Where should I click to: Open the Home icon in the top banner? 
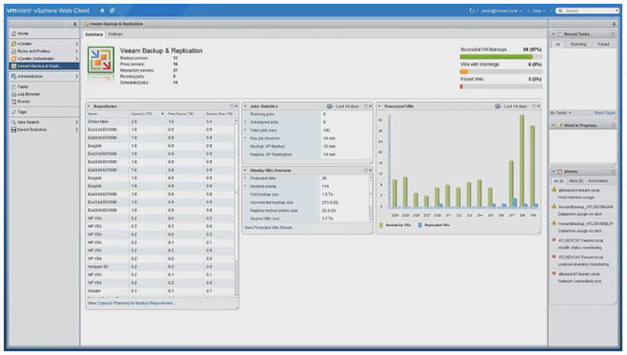[x=102, y=11]
